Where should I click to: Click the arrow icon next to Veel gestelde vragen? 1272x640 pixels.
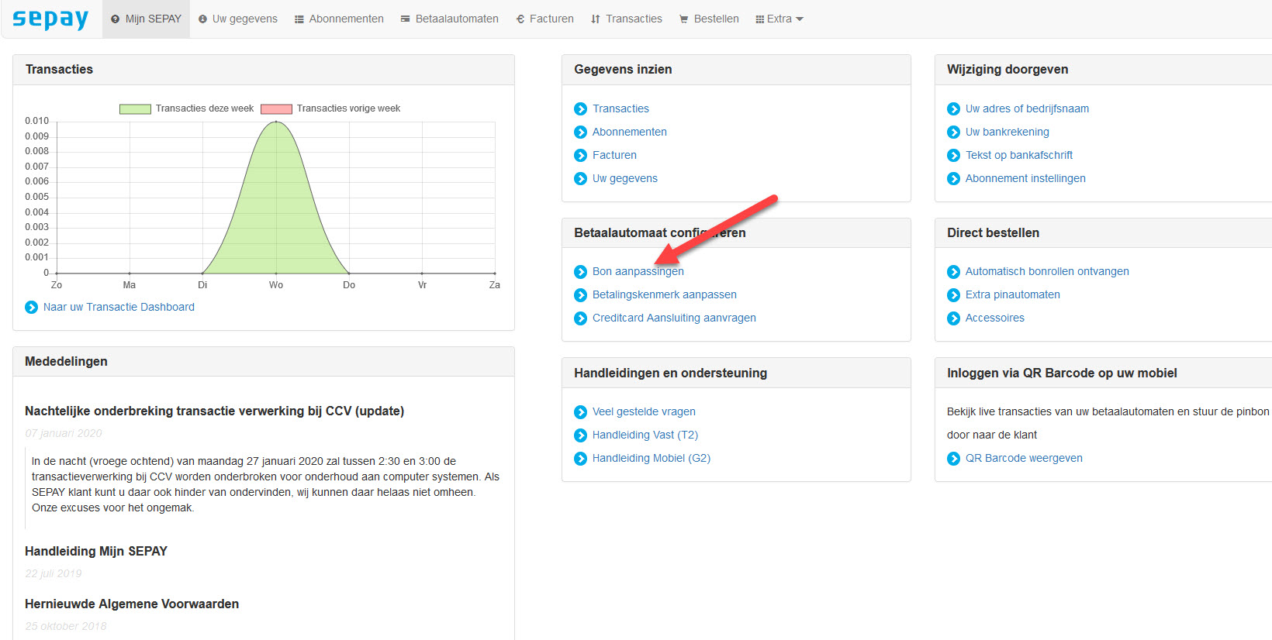pos(580,412)
